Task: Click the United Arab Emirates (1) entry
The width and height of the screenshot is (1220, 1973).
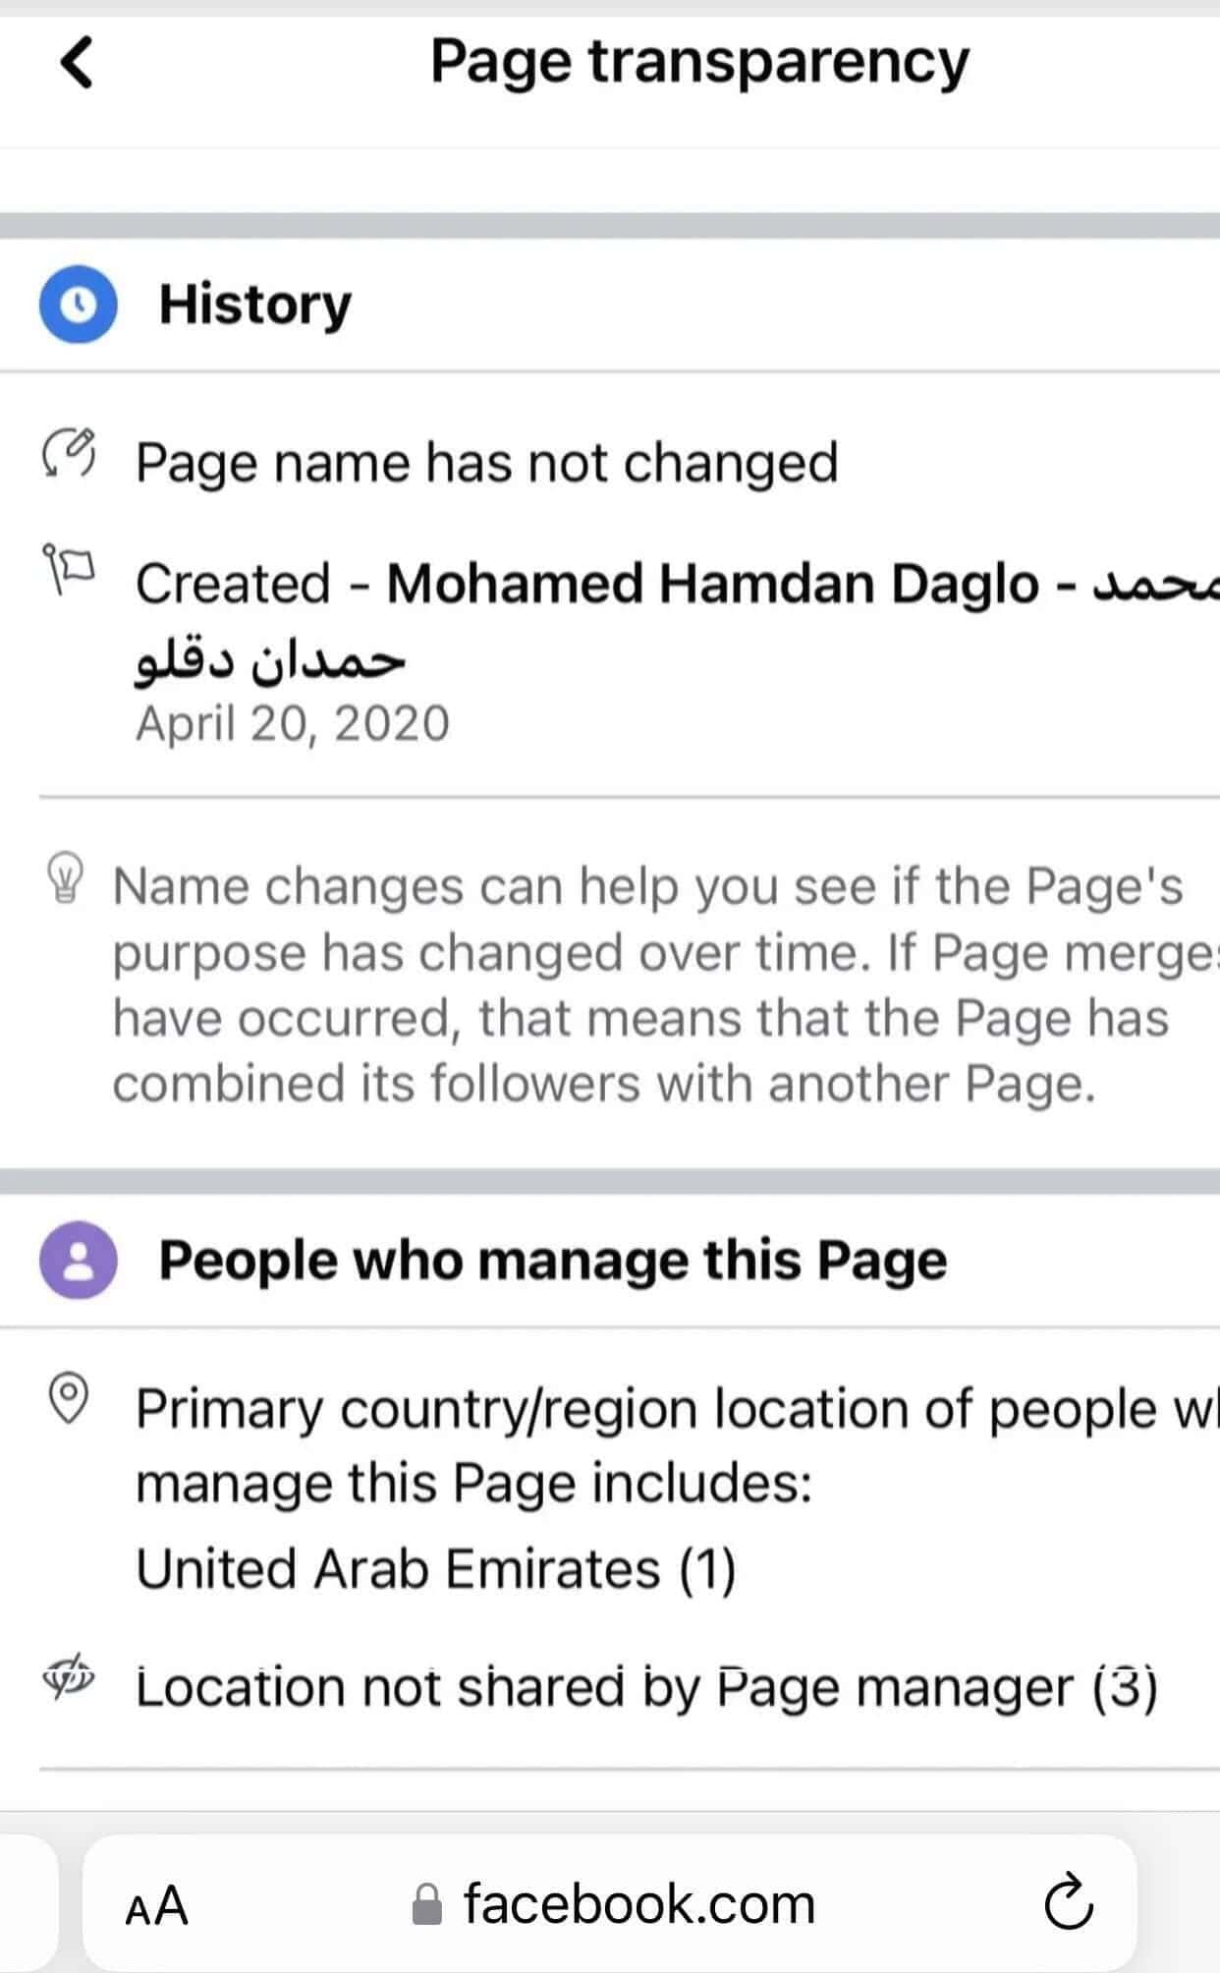Action: pyautogui.click(x=435, y=1568)
